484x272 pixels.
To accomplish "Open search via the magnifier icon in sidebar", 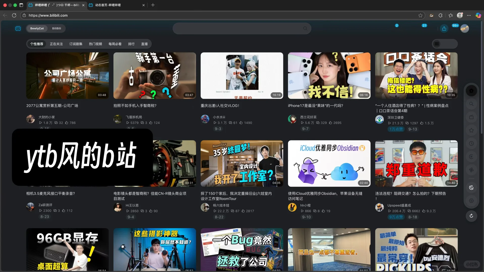I will pos(471,104).
